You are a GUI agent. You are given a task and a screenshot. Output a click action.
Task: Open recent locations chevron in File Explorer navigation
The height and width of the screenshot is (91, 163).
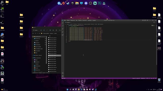pyautogui.click(x=37, y=33)
